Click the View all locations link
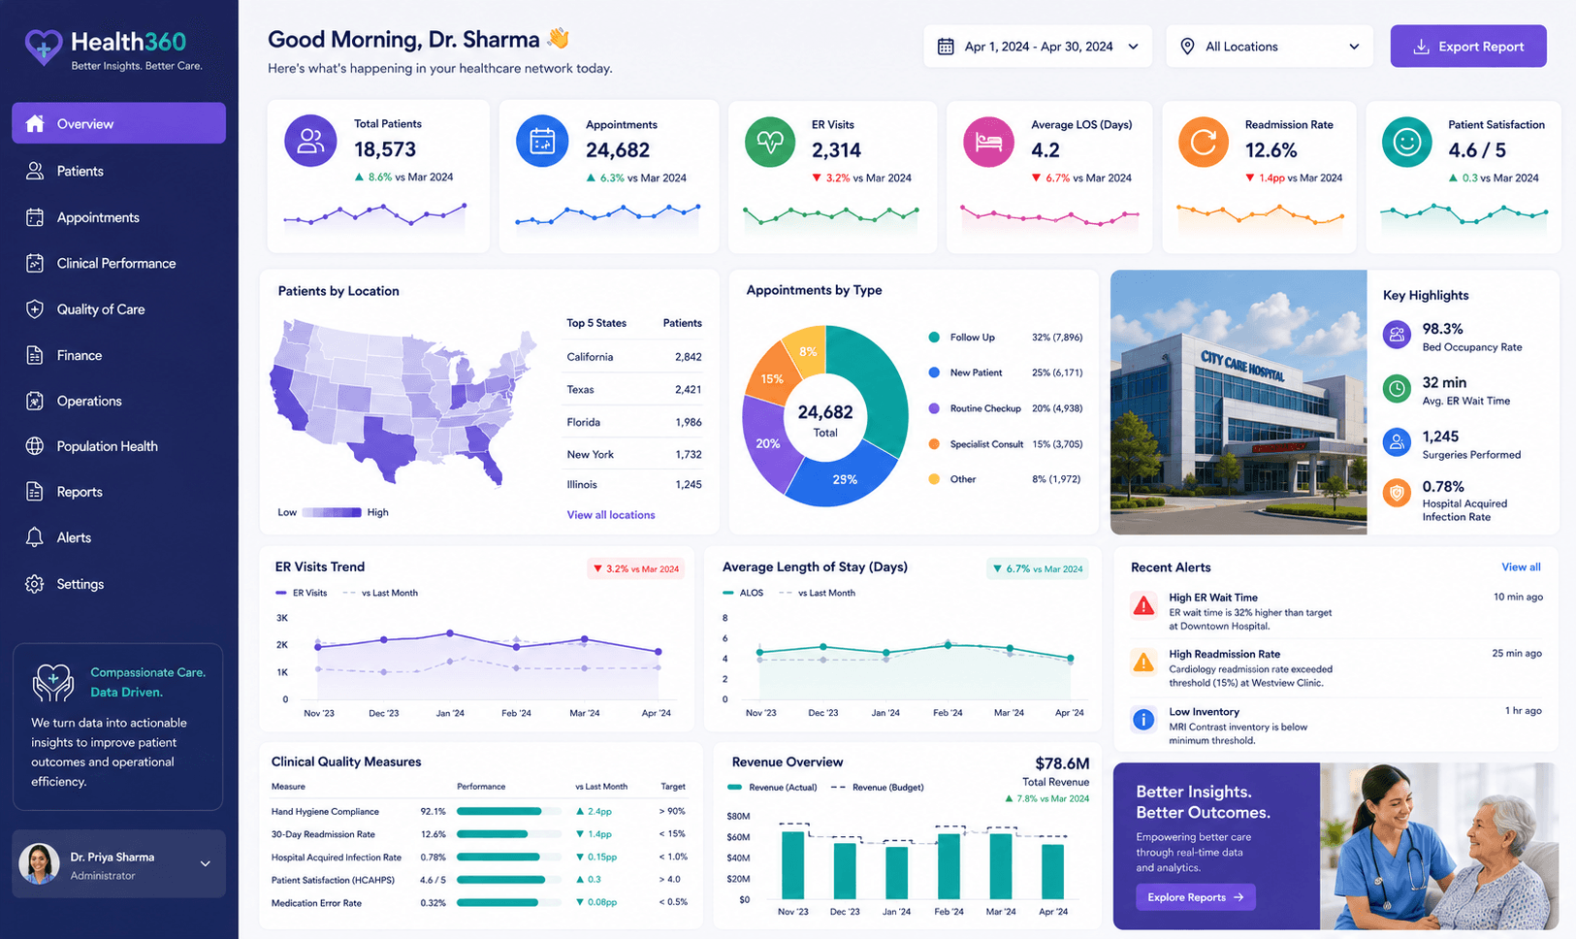 pos(611,515)
